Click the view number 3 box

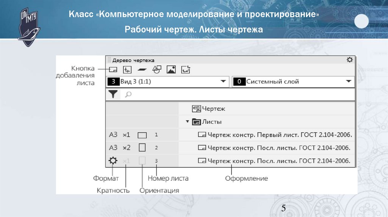pos(113,81)
